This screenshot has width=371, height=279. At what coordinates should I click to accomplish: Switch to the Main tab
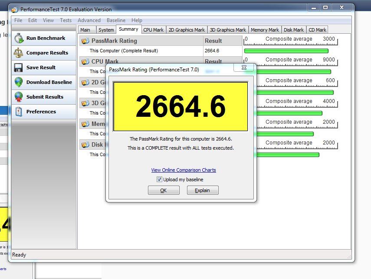coord(87,30)
